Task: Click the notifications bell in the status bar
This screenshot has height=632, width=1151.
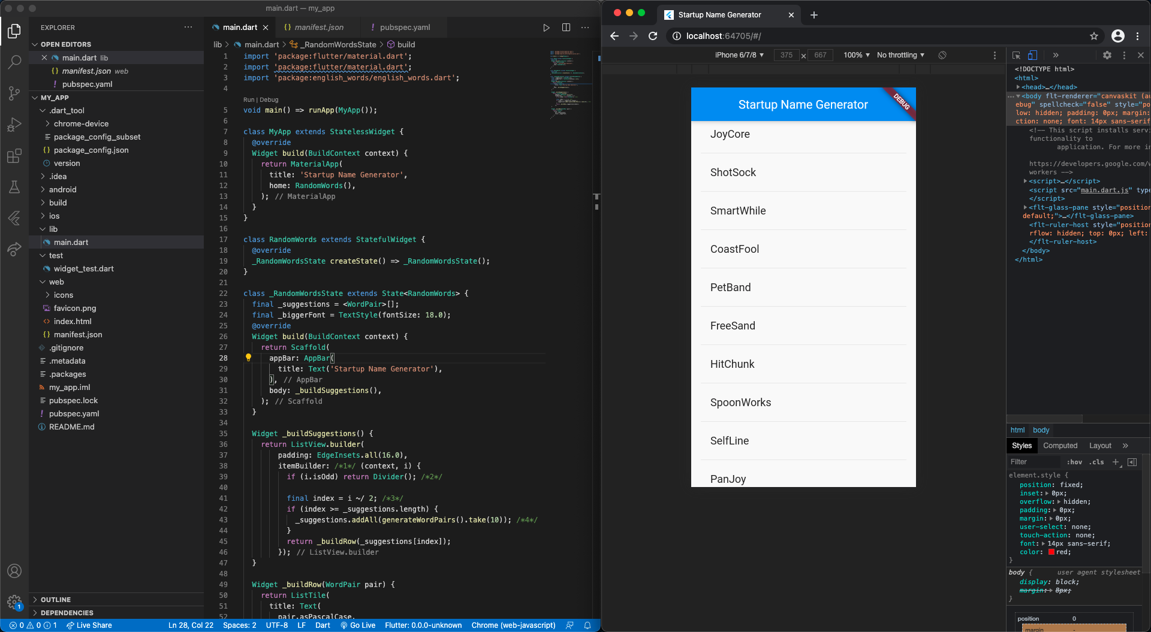Action: tap(587, 625)
